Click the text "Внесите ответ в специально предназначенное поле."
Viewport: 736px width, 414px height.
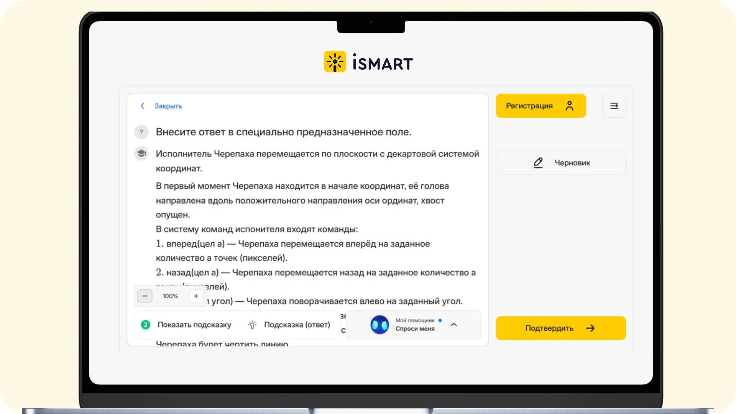pos(283,132)
